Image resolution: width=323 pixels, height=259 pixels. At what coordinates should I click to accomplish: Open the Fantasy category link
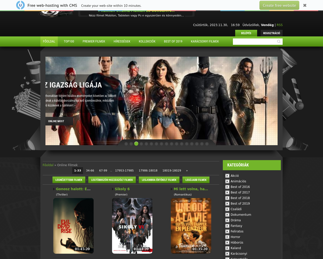[236, 226]
